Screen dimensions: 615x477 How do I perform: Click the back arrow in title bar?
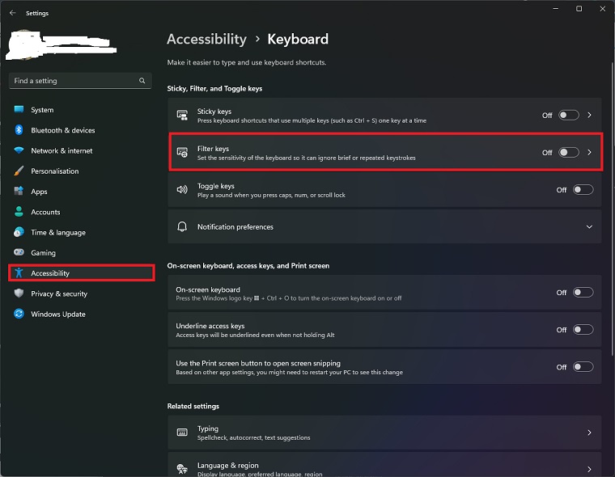point(12,13)
